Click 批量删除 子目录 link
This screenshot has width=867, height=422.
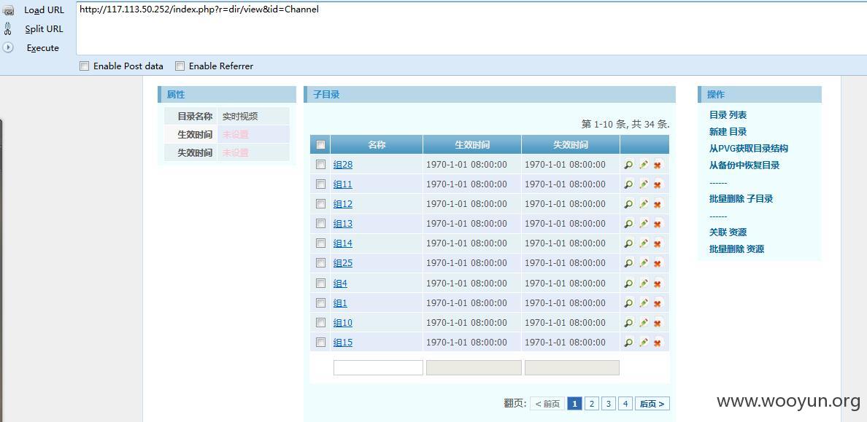click(741, 199)
